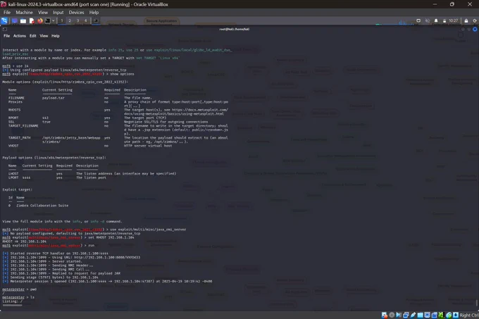Image resolution: width=479 pixels, height=319 pixels.
Task: Open VirtualBox View menu
Action: [x=43, y=13]
